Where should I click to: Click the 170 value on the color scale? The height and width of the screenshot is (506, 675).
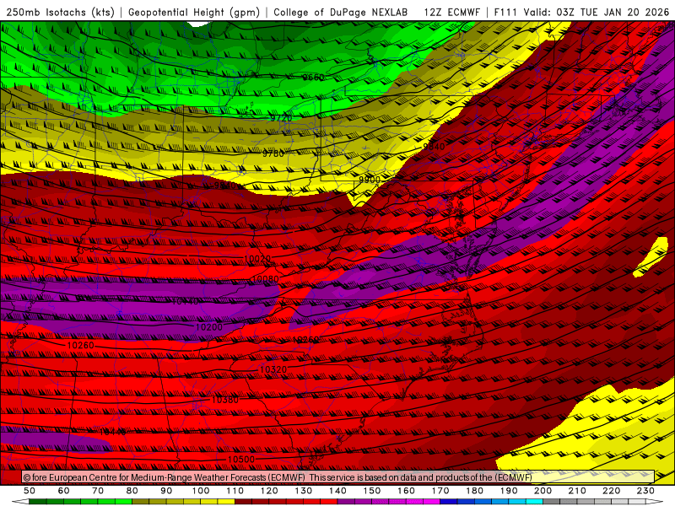point(440,491)
